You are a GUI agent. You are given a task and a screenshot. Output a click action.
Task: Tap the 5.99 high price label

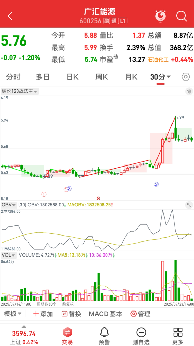point(180,117)
